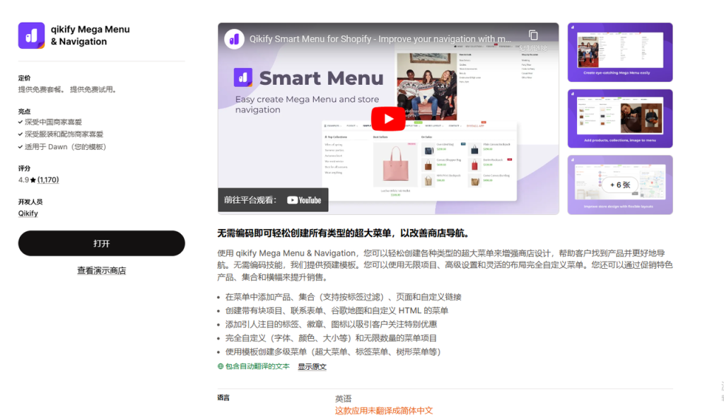Open the Qikify developer page link

click(28, 213)
